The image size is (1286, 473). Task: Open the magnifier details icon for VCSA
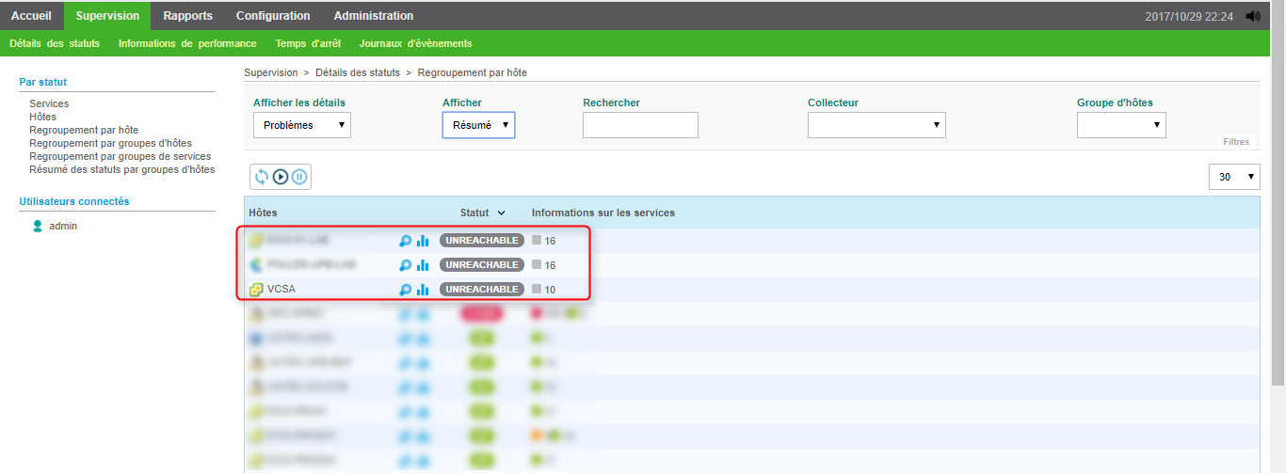coord(406,290)
